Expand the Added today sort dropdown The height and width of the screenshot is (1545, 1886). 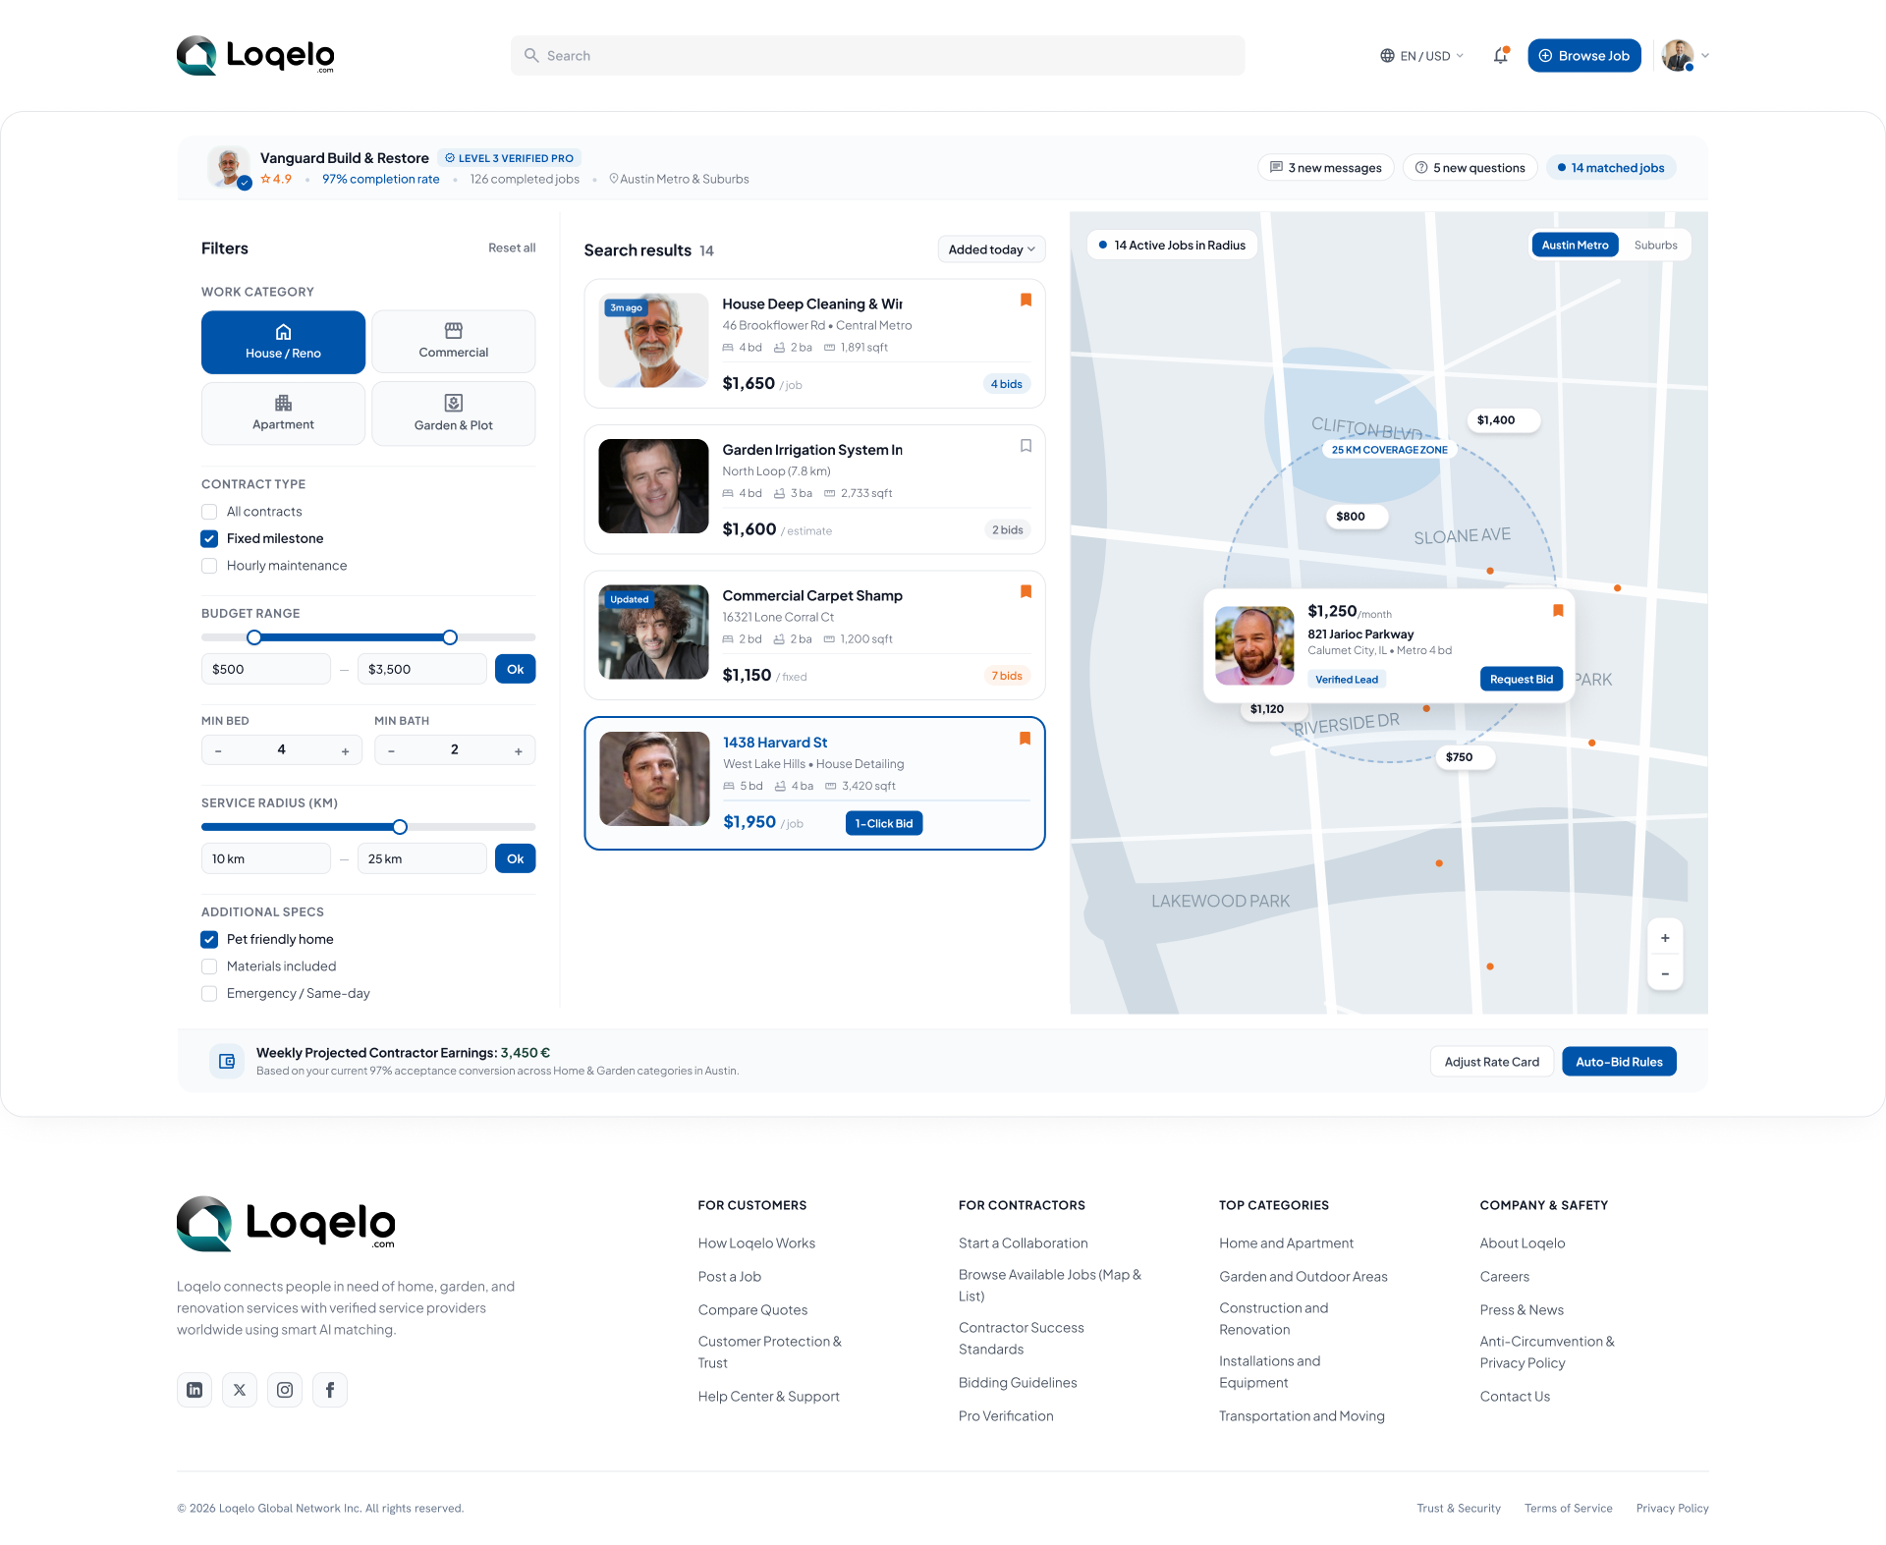991,249
